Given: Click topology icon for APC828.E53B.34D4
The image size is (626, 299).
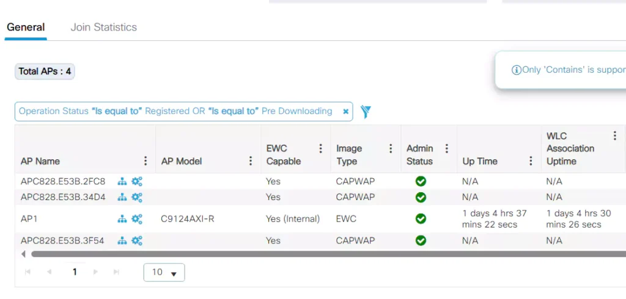Looking at the screenshot, I should (x=122, y=197).
